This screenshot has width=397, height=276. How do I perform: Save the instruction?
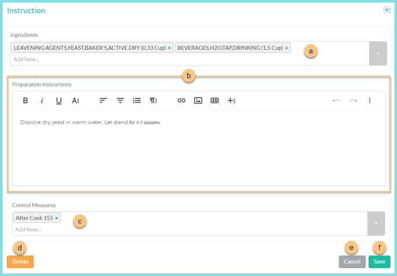(379, 262)
